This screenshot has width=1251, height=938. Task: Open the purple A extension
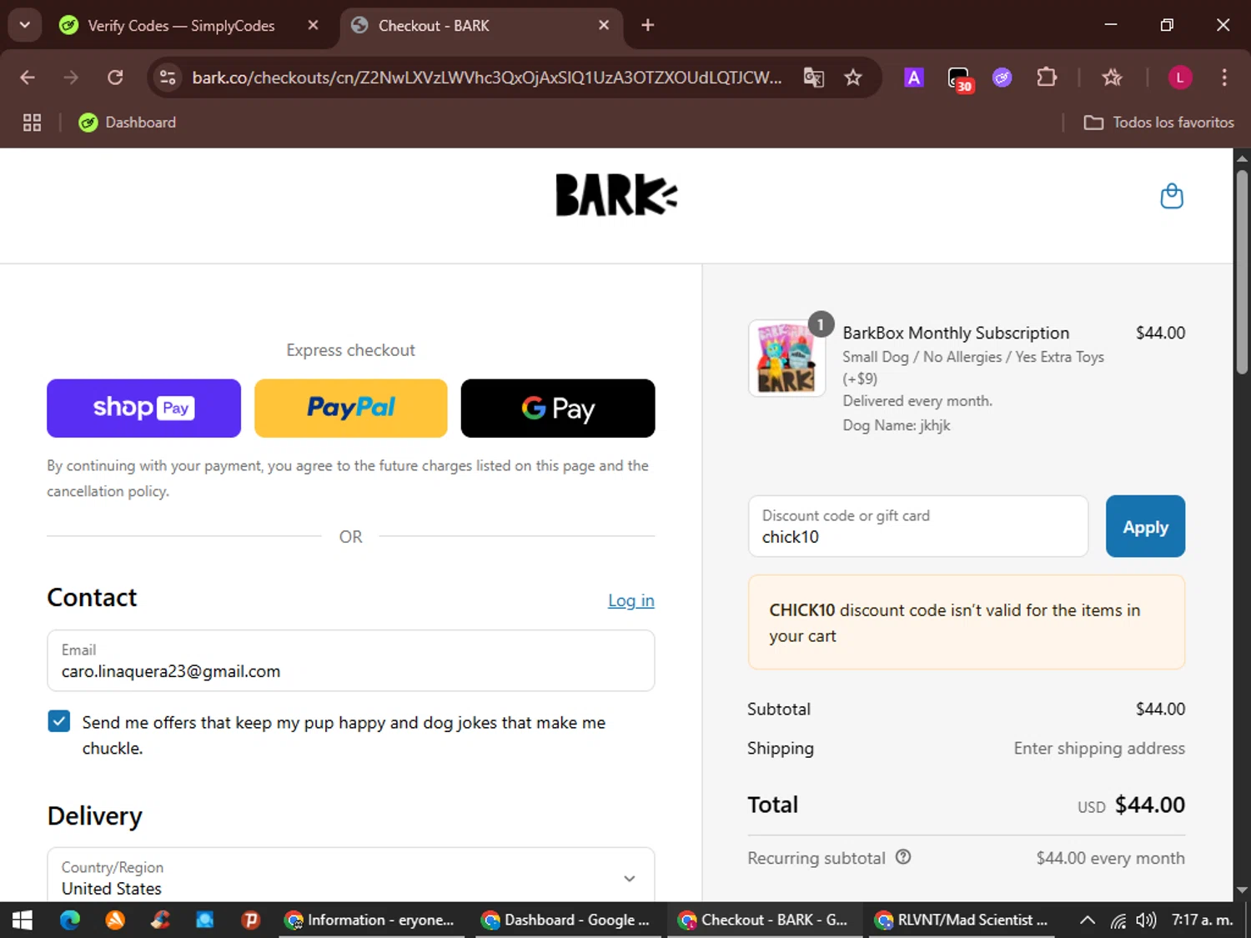click(914, 78)
